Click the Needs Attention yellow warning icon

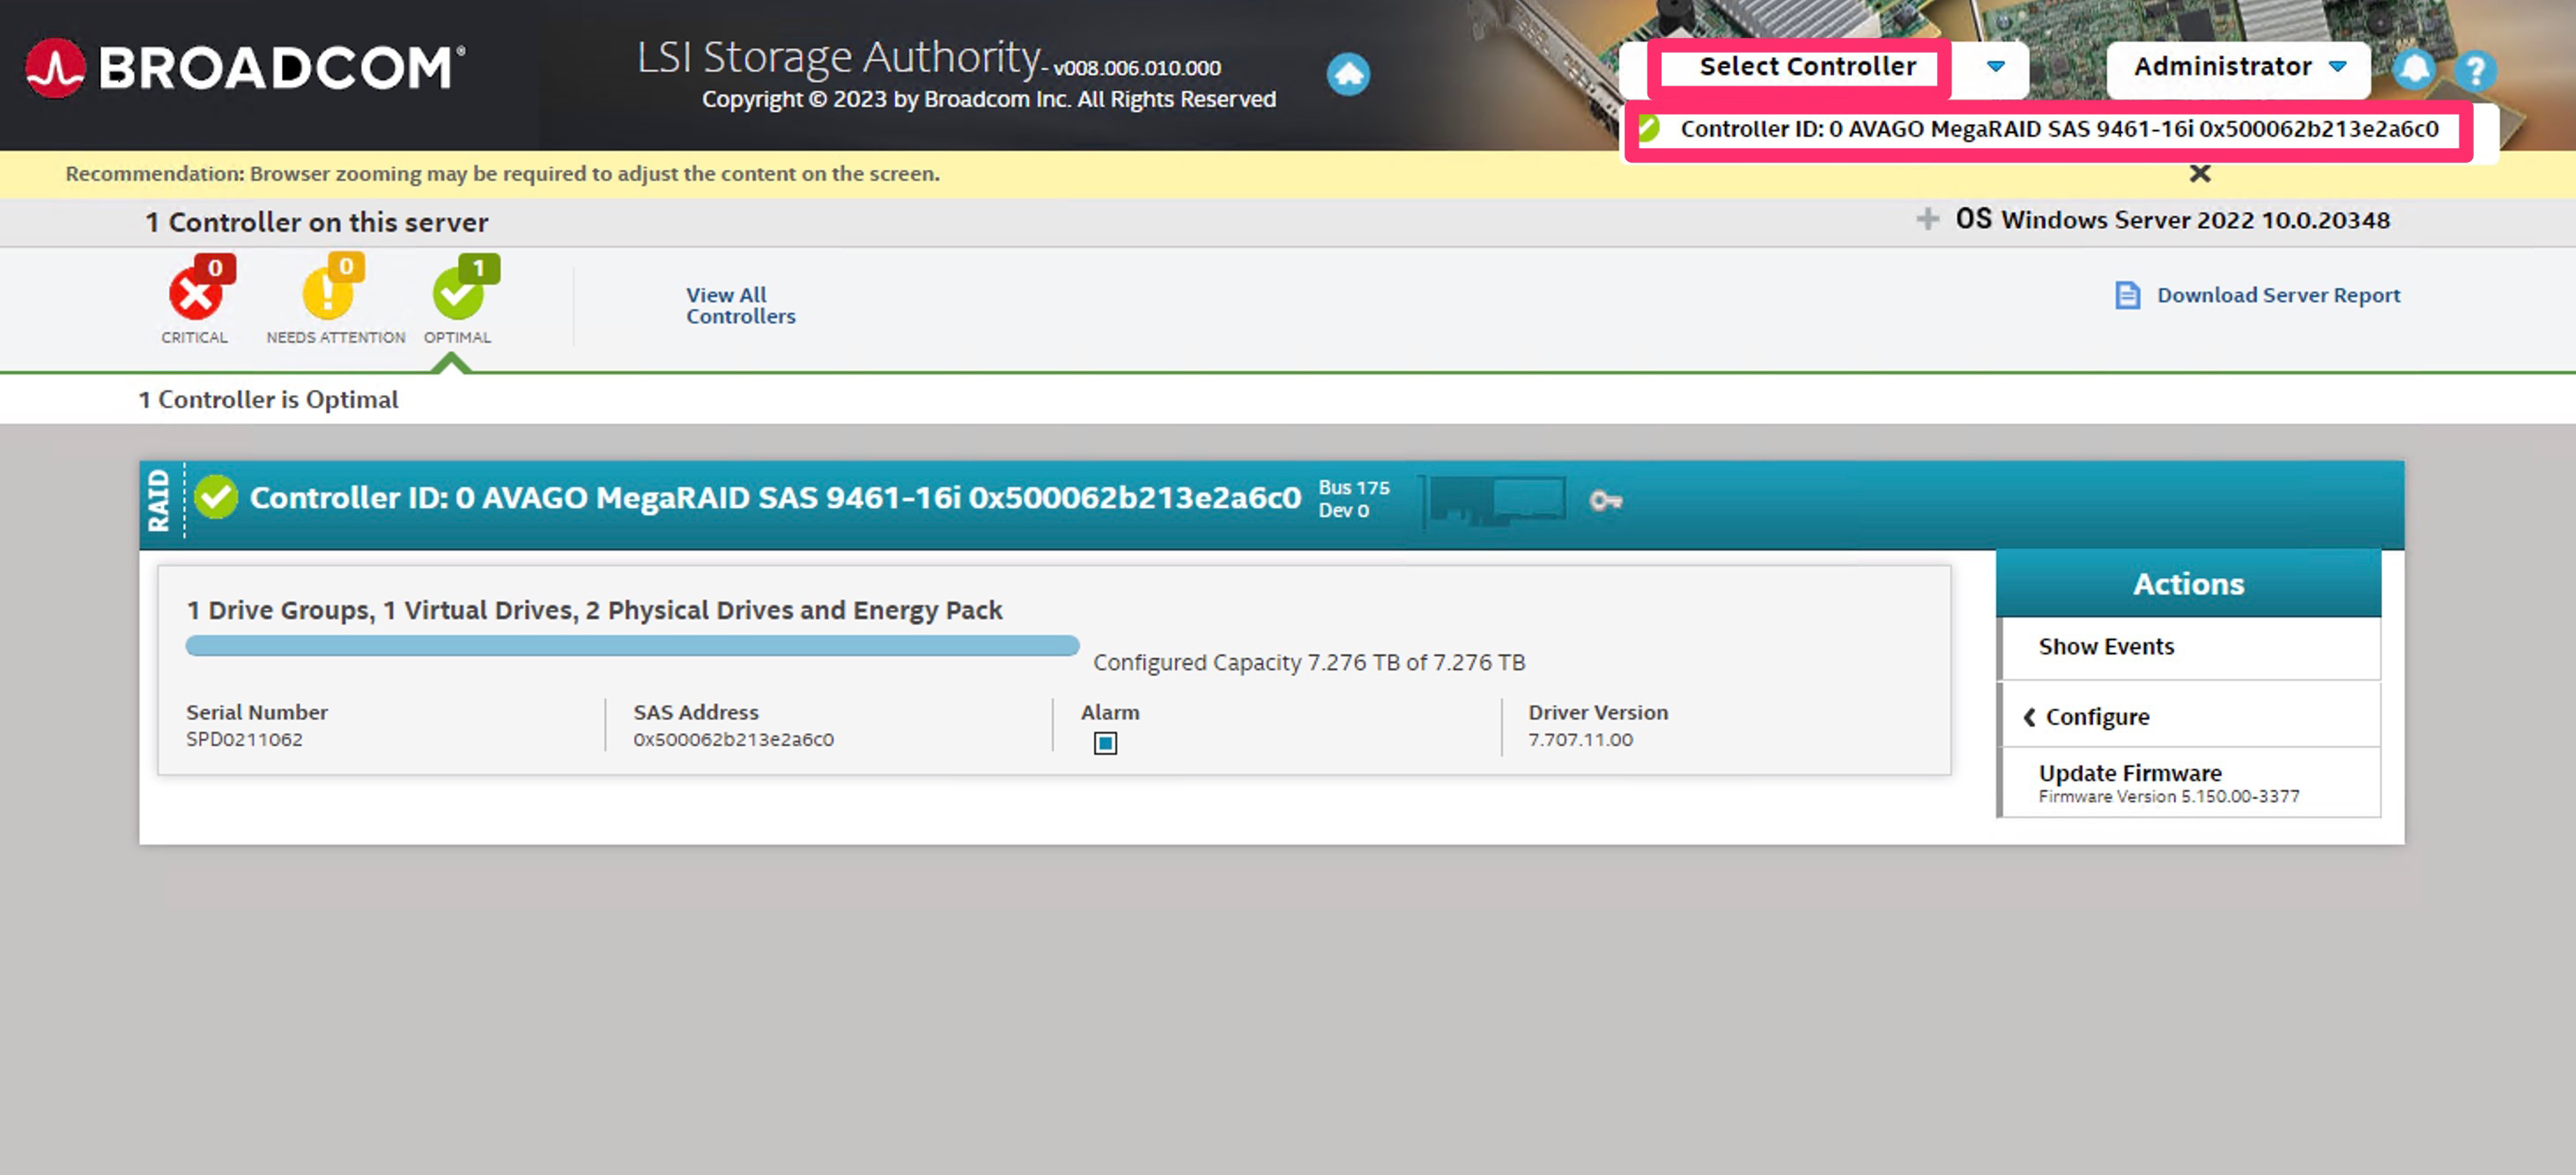329,293
